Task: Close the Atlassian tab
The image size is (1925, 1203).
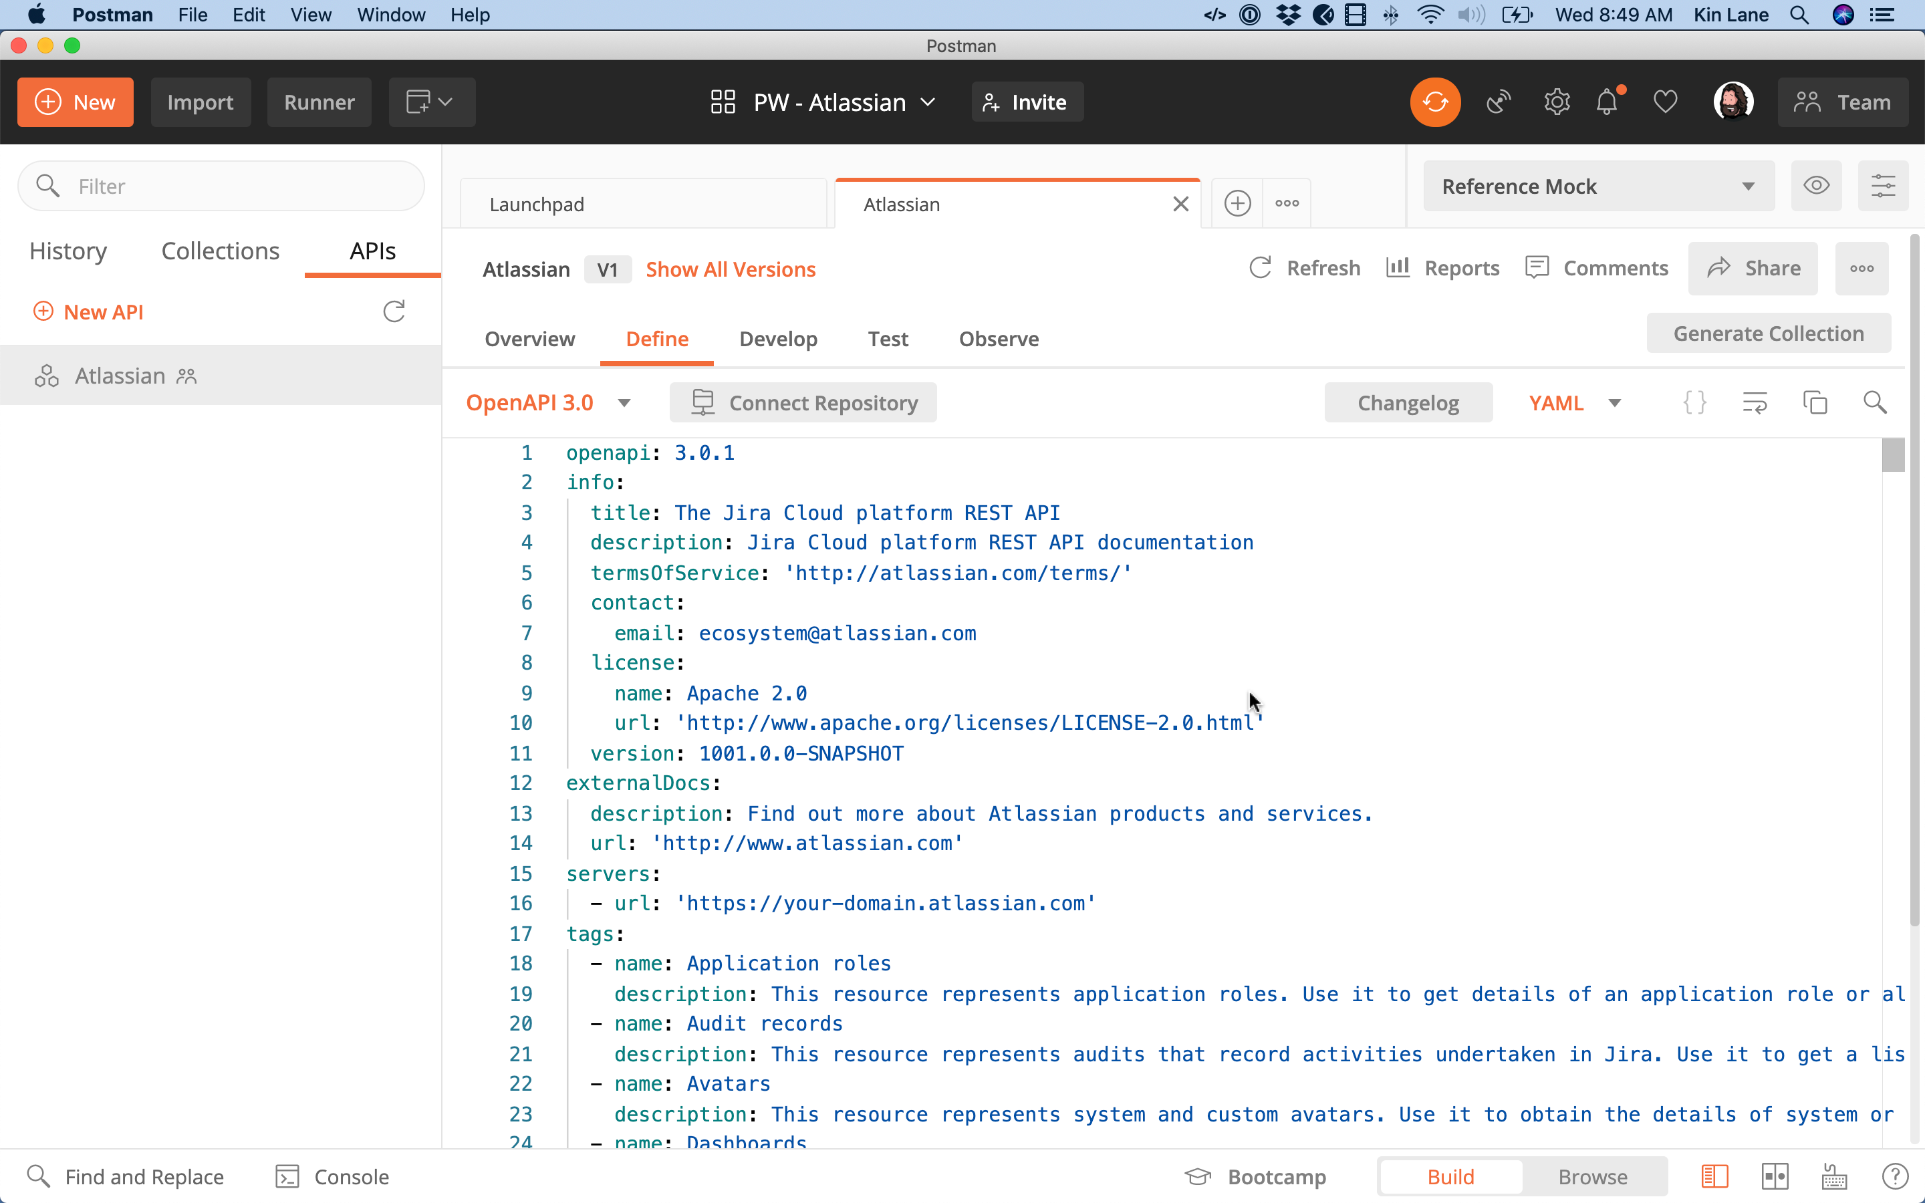Action: (x=1180, y=205)
